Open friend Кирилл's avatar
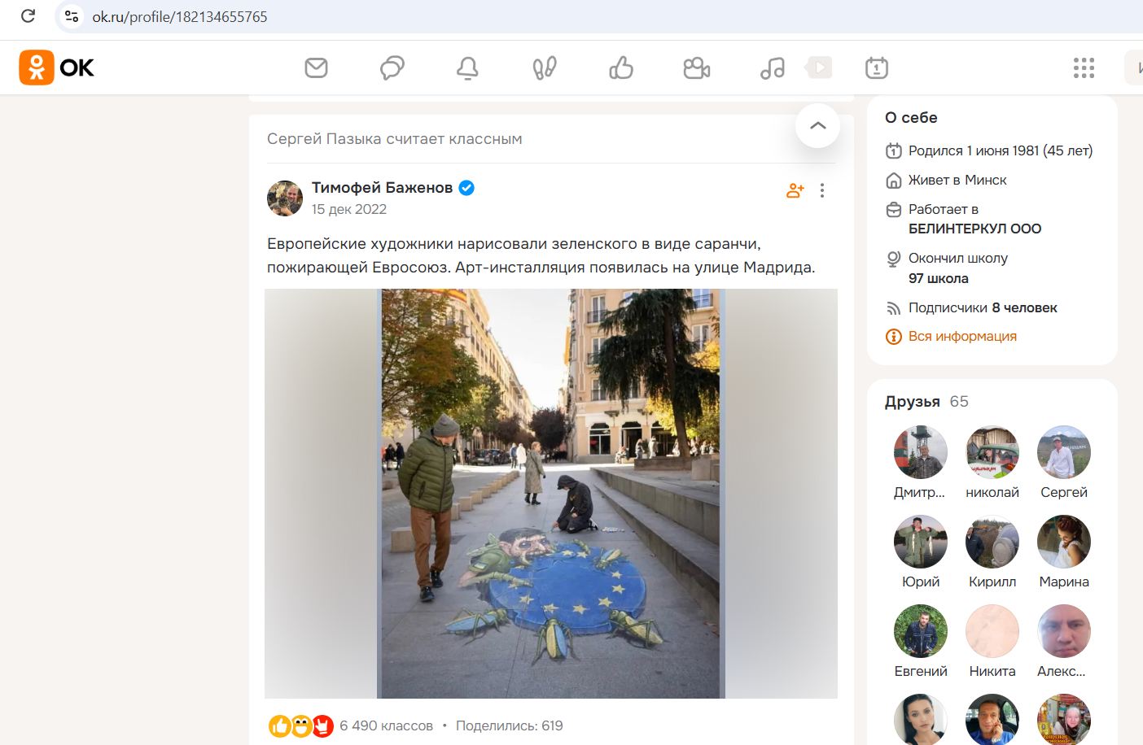The width and height of the screenshot is (1143, 745). point(992,542)
